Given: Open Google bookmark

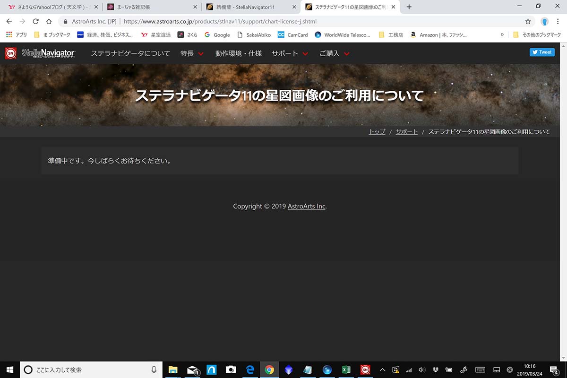Looking at the screenshot, I should click(217, 34).
